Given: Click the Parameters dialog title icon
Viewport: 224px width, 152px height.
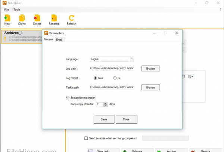Looking at the screenshot, I should coord(46,33).
